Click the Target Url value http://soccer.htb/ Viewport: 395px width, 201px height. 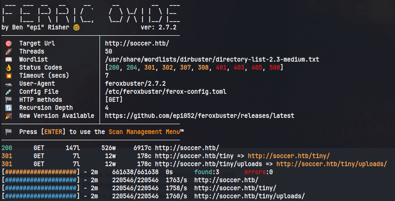(137, 43)
